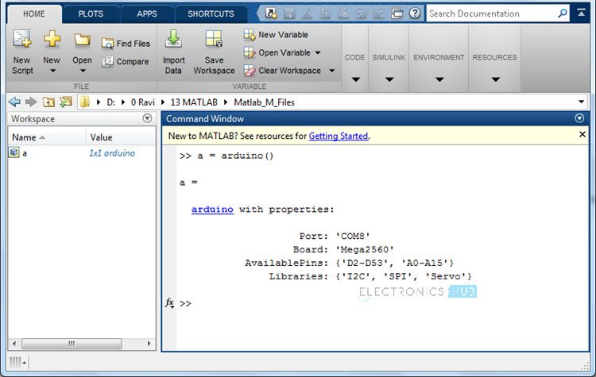Click the New Variable icon
Viewport: 596px width, 377px height.
250,35
